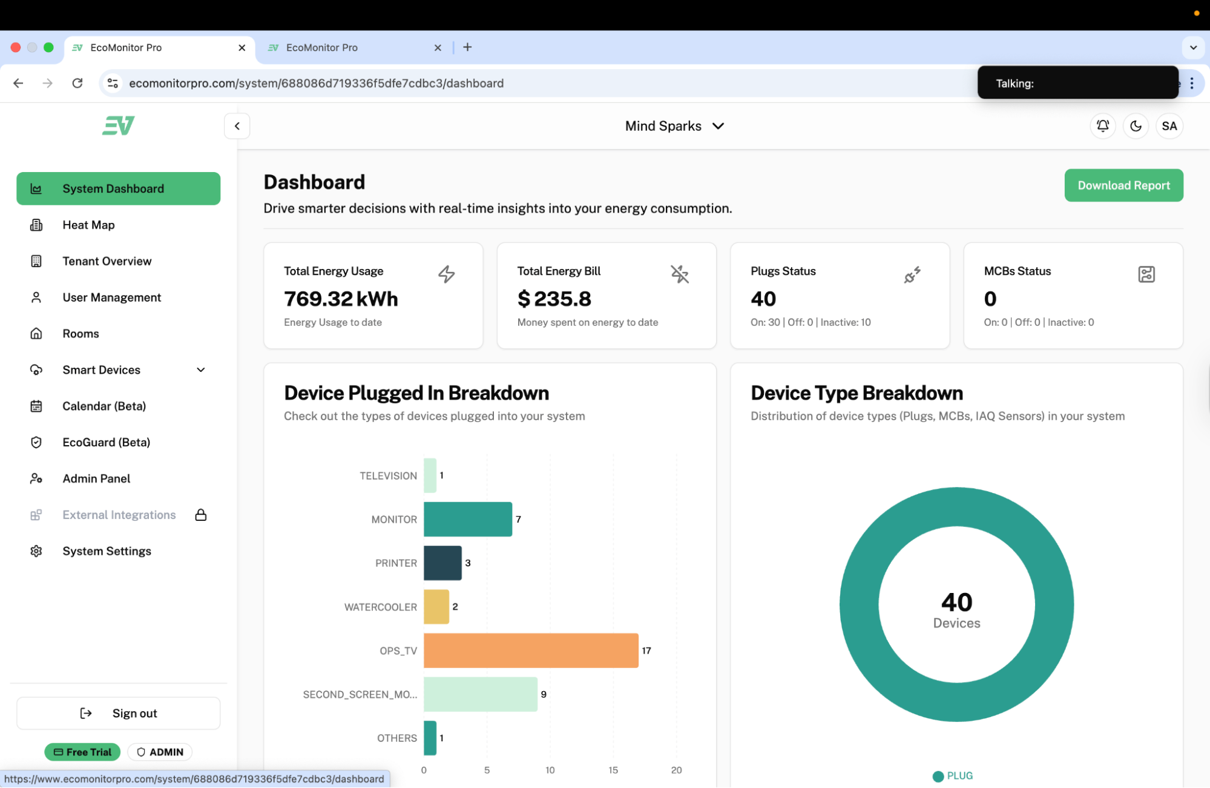This screenshot has width=1210, height=788.
Task: Go to Tenant Overview
Action: tap(107, 261)
